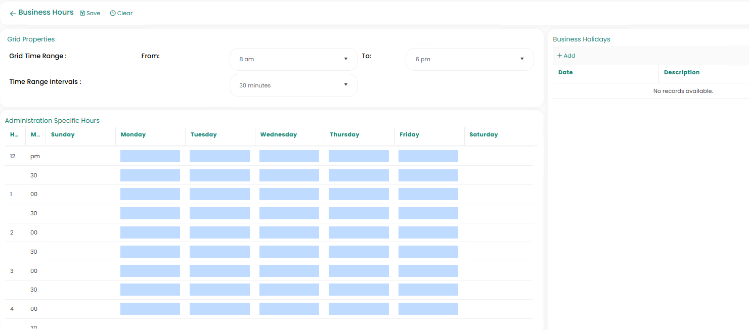
Task: Toggle Friday 4:00 time slot
Action: point(428,309)
